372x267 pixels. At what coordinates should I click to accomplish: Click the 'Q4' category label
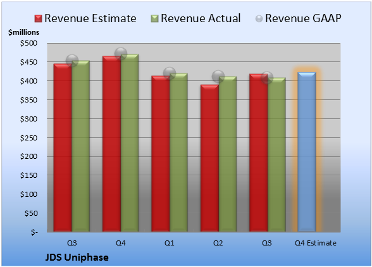(x=120, y=243)
